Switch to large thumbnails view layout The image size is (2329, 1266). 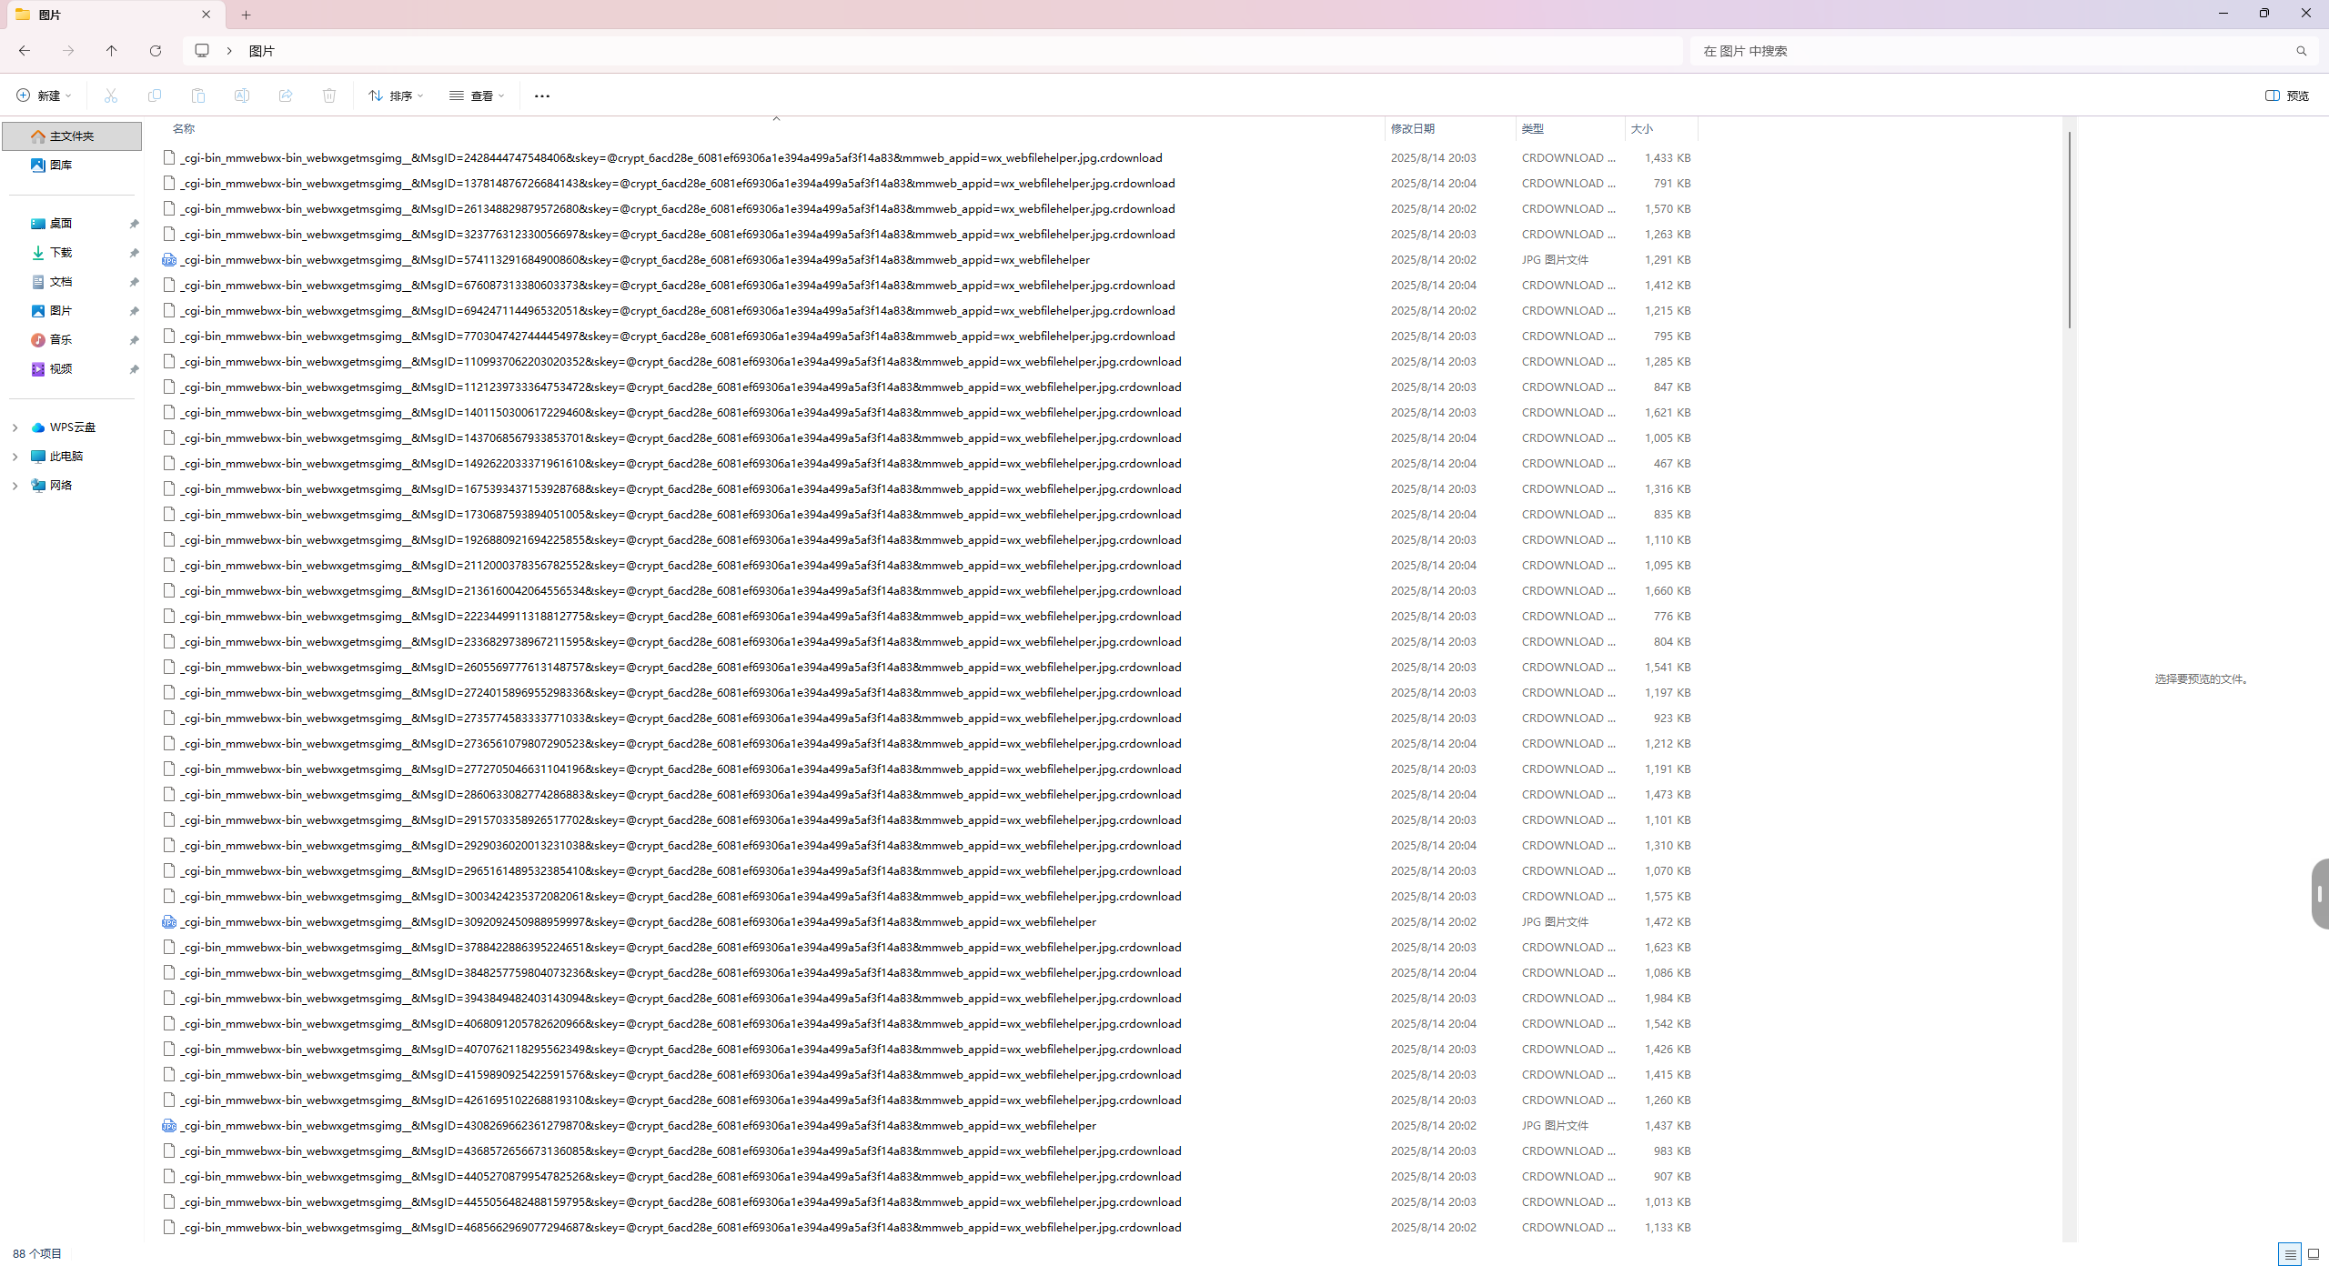click(x=2314, y=1254)
